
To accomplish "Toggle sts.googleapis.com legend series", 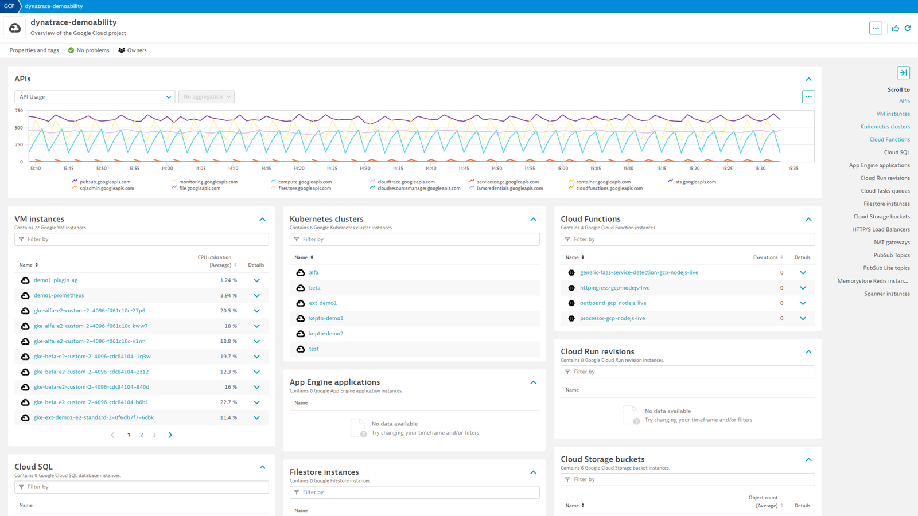I will (x=691, y=182).
